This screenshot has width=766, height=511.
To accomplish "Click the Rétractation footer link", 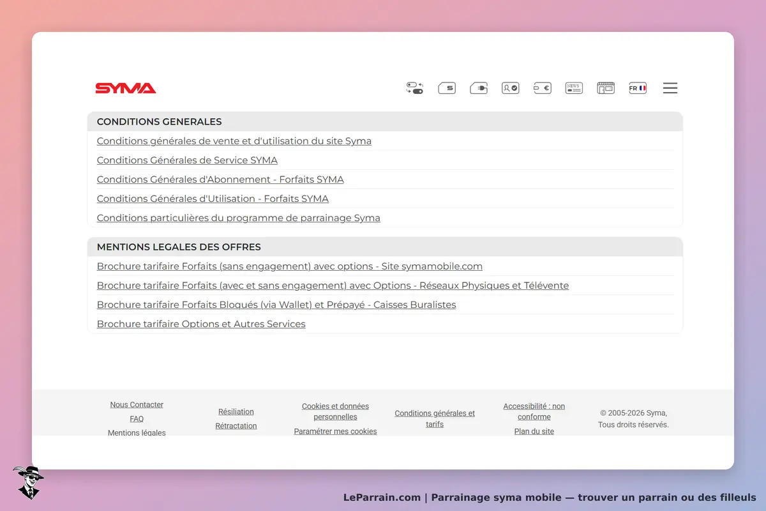I will [236, 426].
